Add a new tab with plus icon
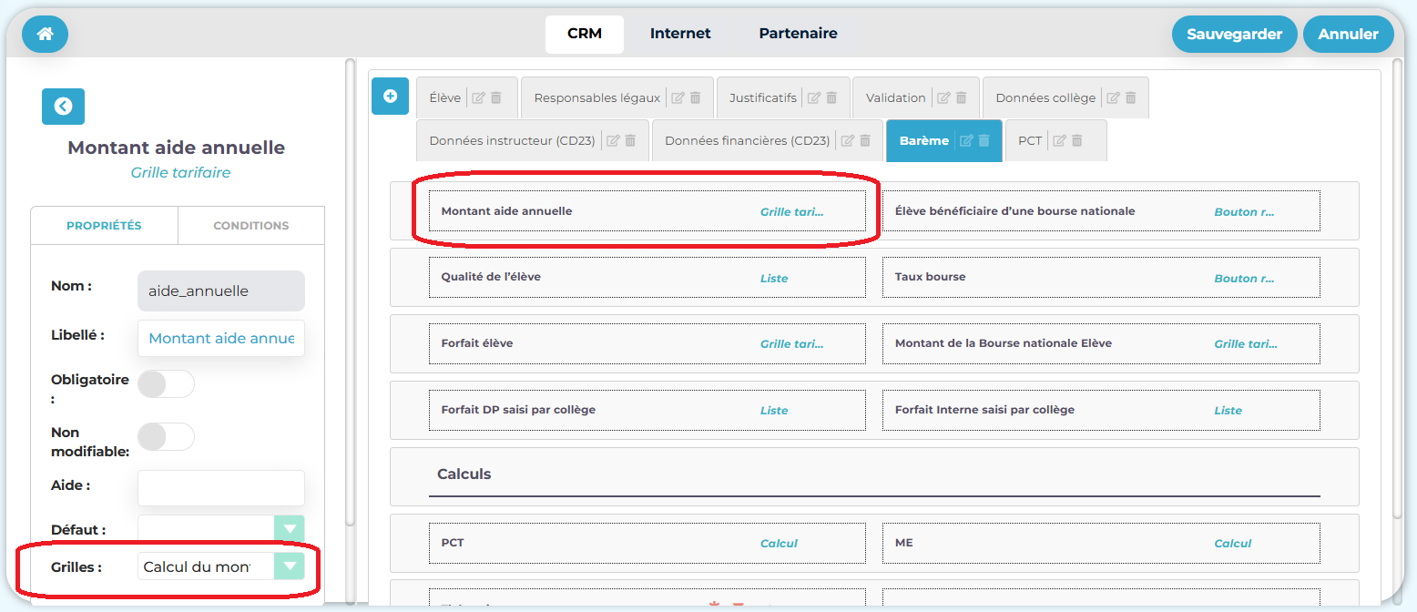 [390, 96]
